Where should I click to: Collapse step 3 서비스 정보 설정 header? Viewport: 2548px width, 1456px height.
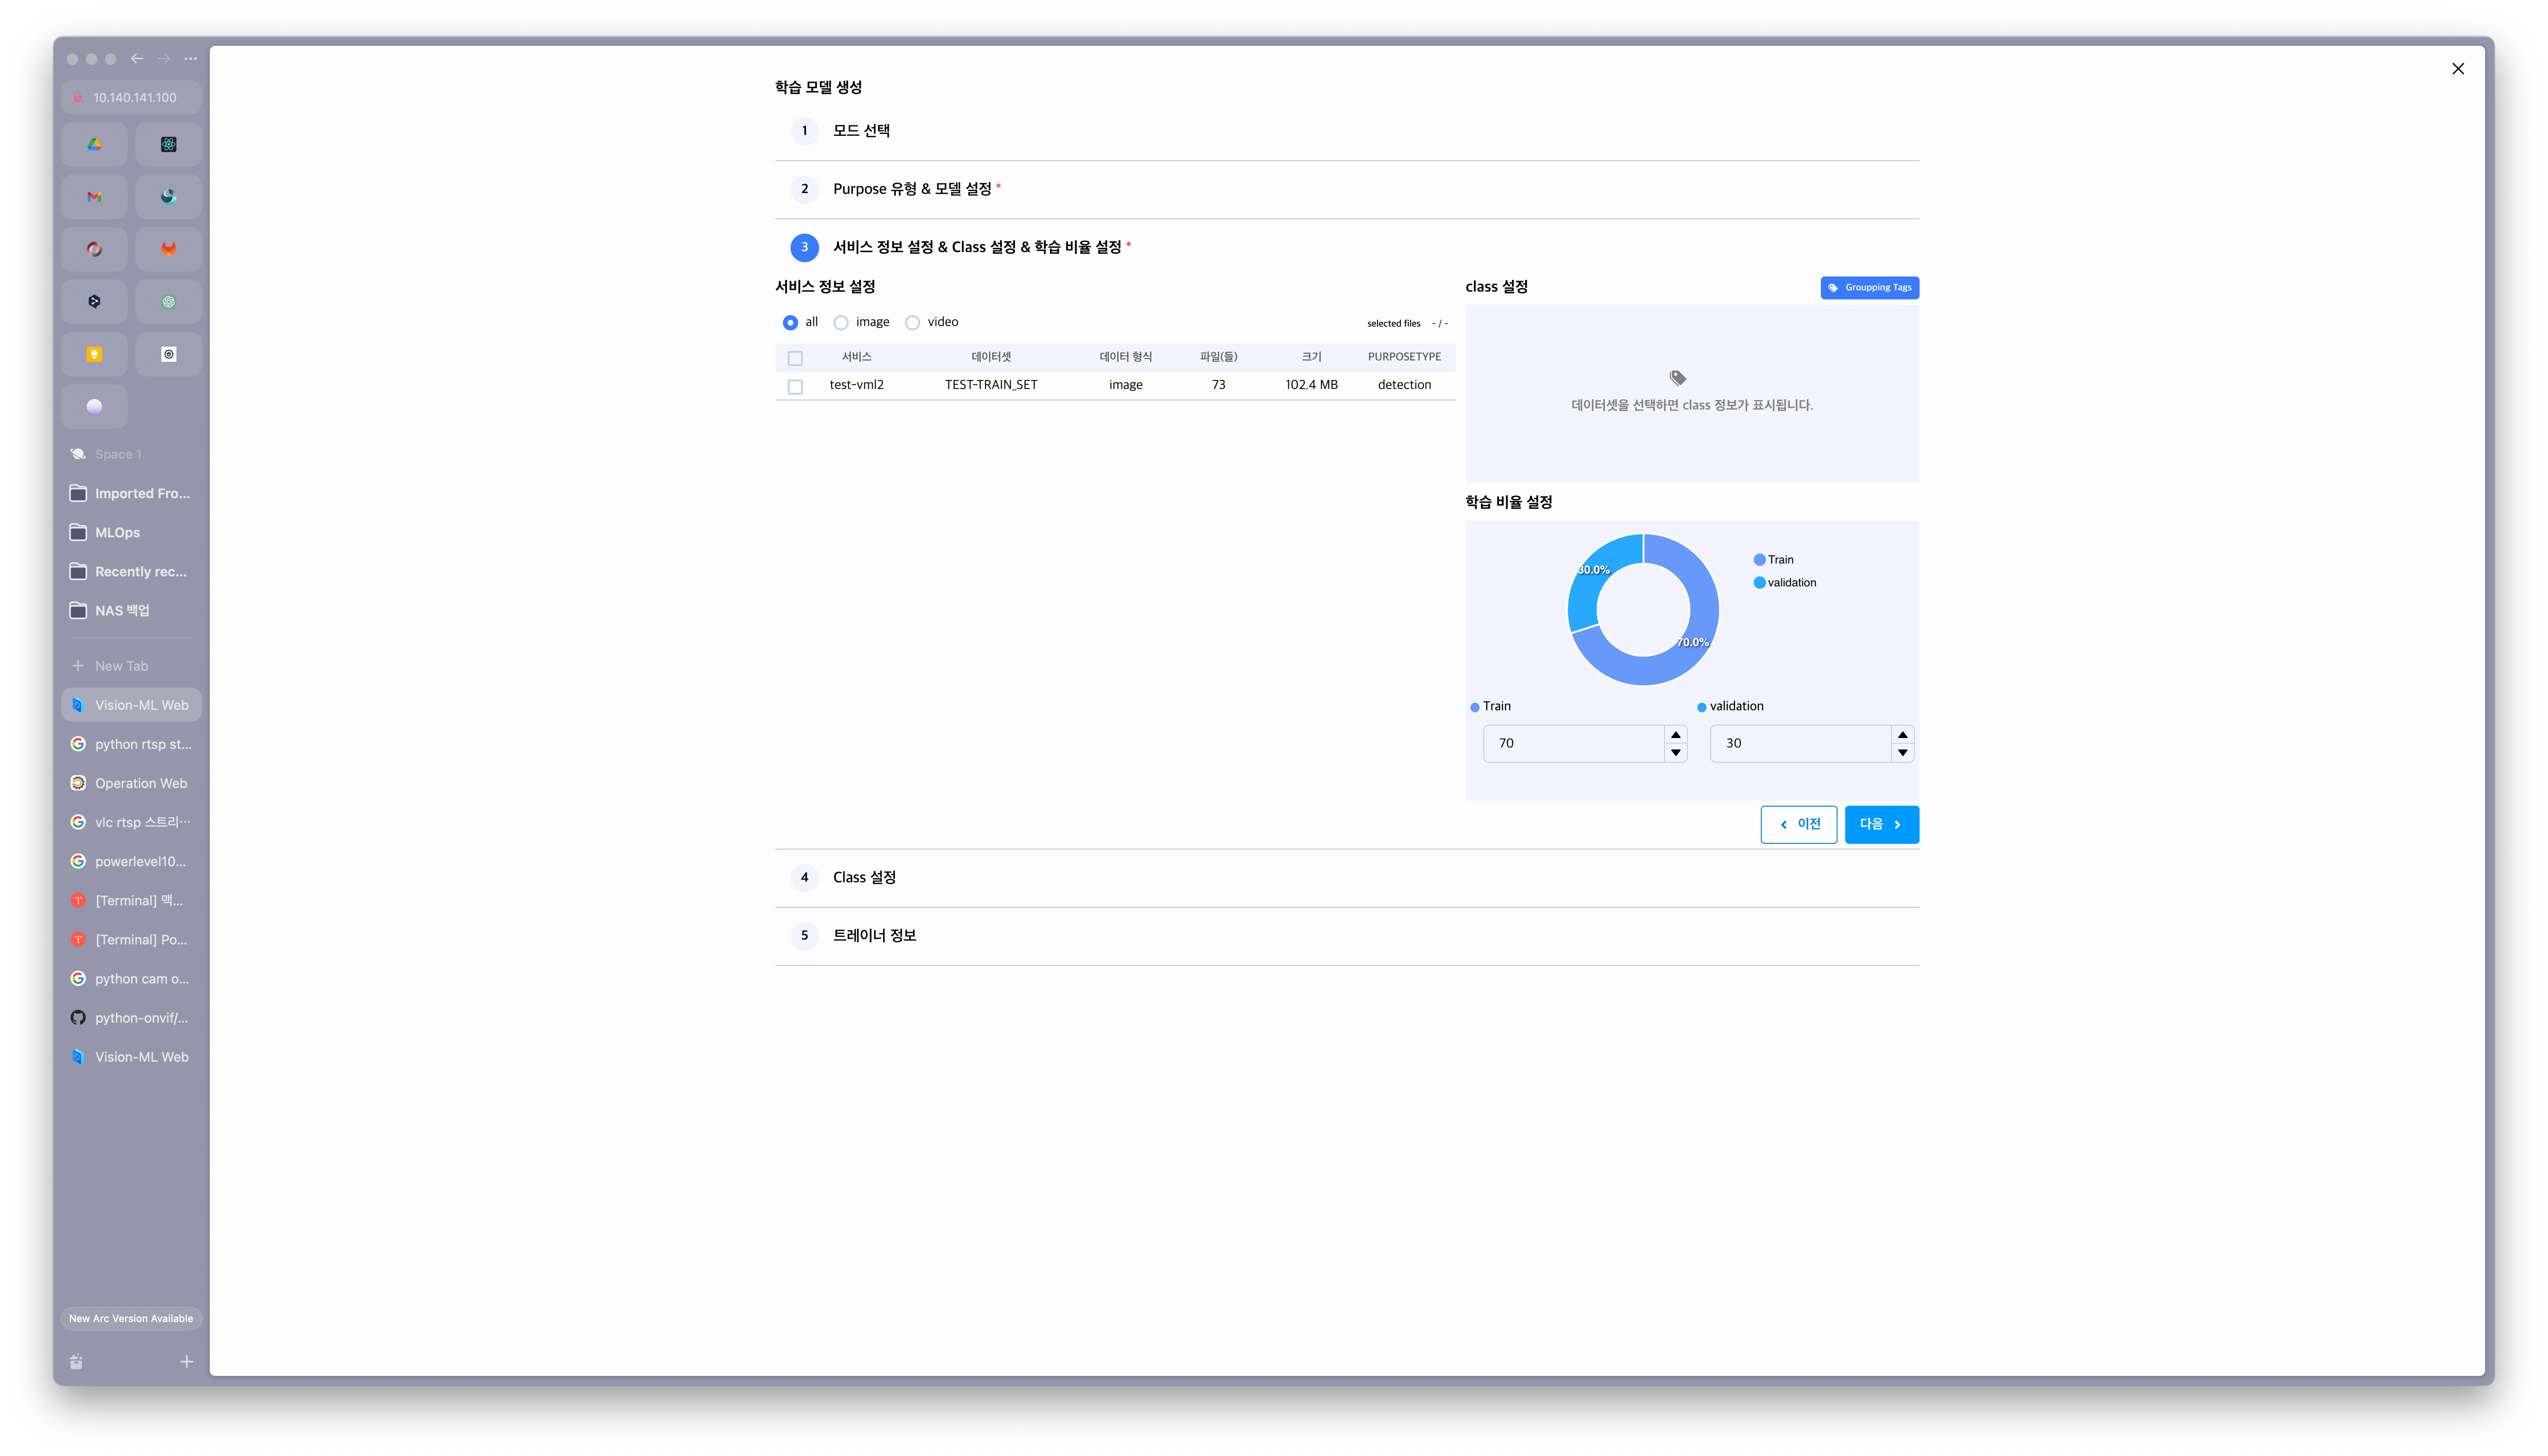1346,247
